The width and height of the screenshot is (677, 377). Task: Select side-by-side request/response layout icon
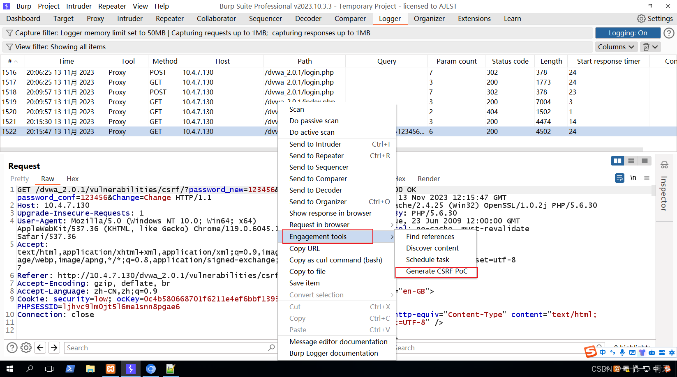coord(617,161)
